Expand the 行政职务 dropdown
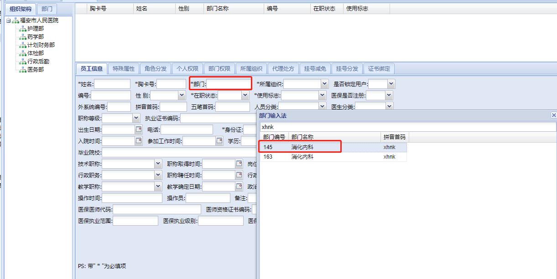Screen dimensions: 557x279 tap(158, 175)
